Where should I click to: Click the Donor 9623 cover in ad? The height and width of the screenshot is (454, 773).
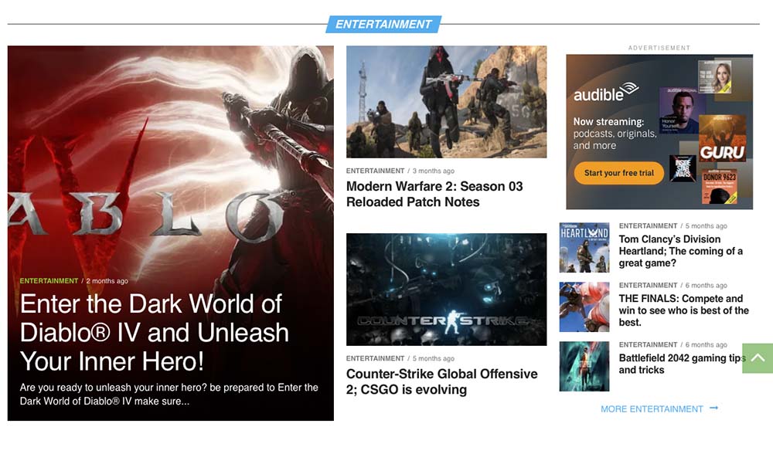pyautogui.click(x=719, y=187)
